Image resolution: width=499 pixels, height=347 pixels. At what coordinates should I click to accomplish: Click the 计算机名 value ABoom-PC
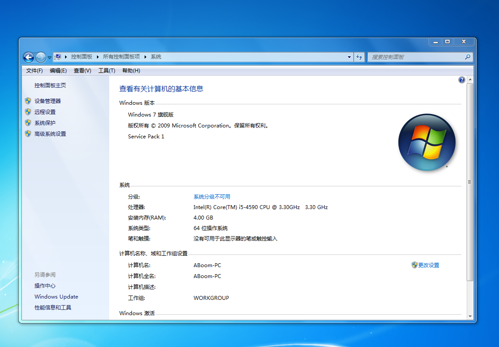click(207, 265)
